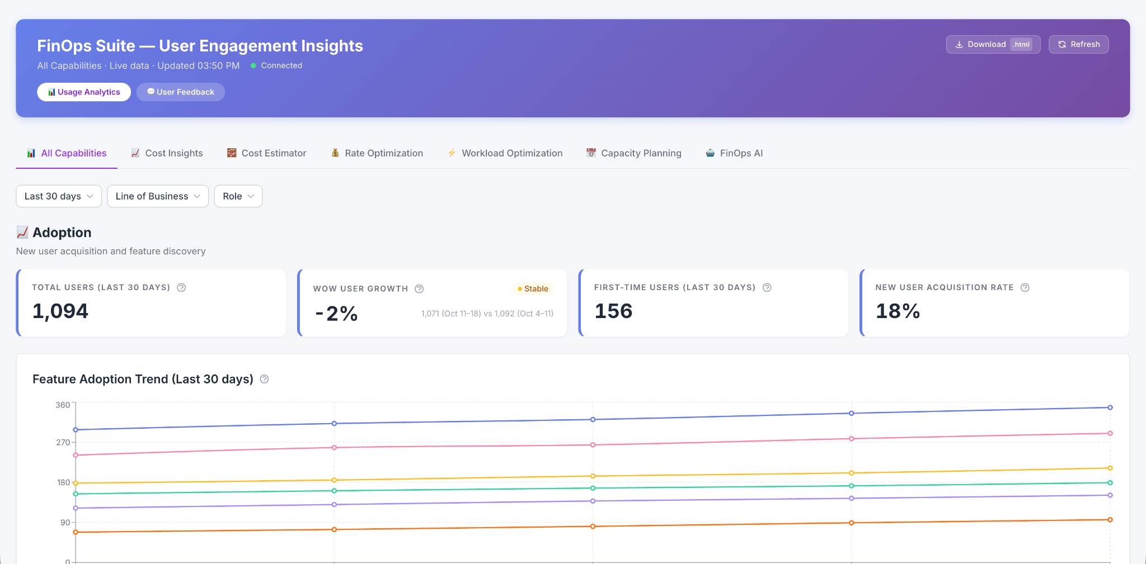Click the Cost Estimator abacus icon

tap(232, 153)
